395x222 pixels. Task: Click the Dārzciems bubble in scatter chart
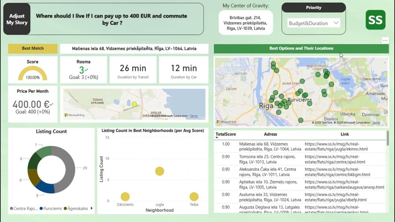125,196
